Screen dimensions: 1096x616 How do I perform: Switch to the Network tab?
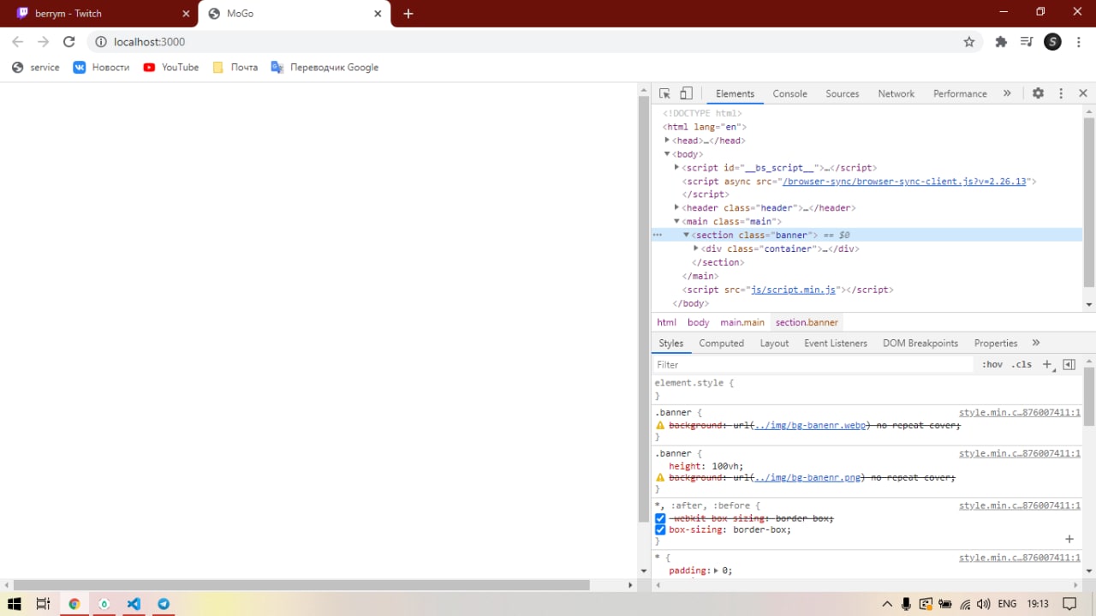tap(896, 93)
